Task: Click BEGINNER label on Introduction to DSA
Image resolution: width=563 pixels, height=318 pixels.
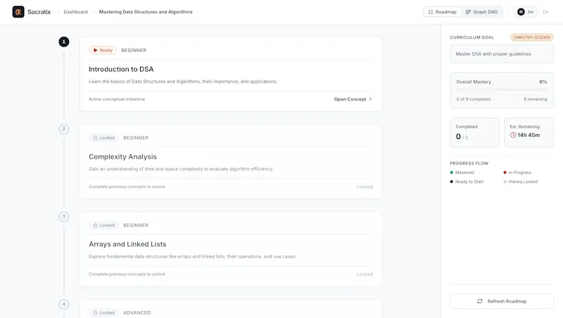Action: coord(134,51)
